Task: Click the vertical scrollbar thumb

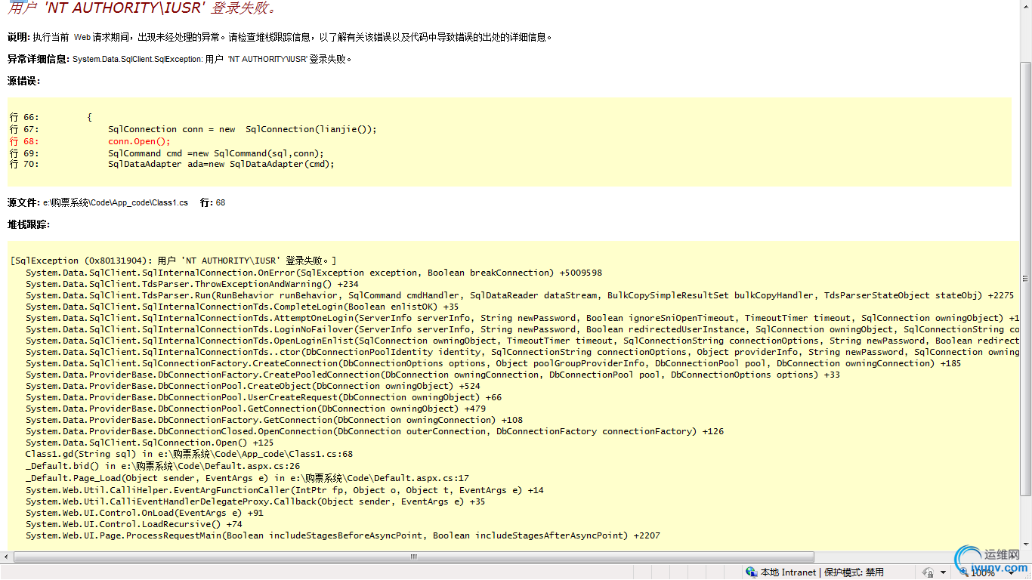Action: (1025, 279)
